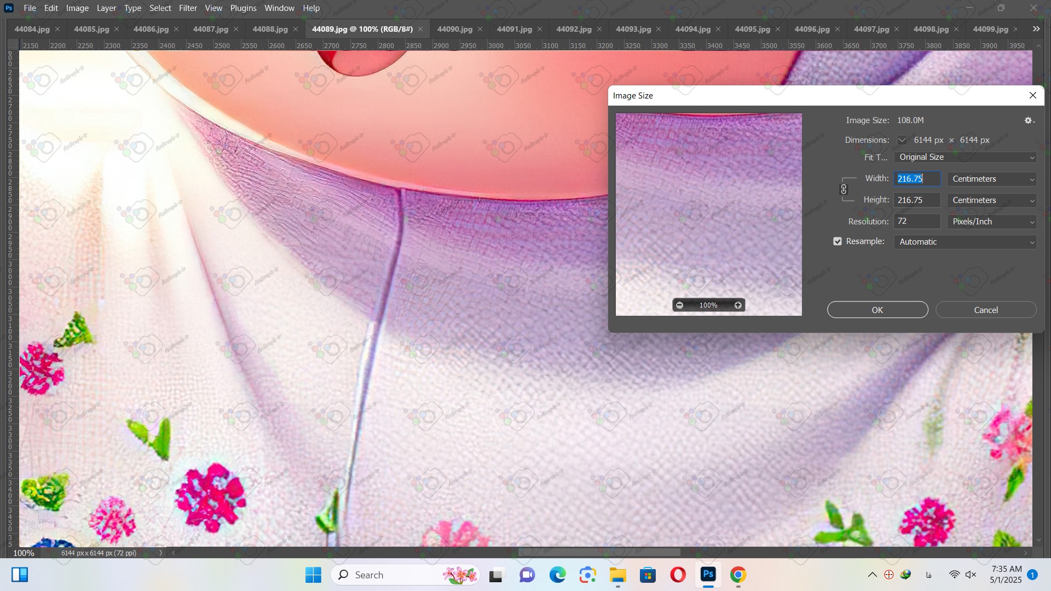Screen dimensions: 1051x591
Task: Click the Chrome icon in the taskbar
Action: [x=738, y=575]
